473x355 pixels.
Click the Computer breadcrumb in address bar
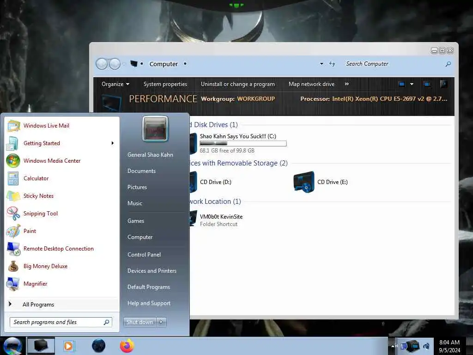164,64
